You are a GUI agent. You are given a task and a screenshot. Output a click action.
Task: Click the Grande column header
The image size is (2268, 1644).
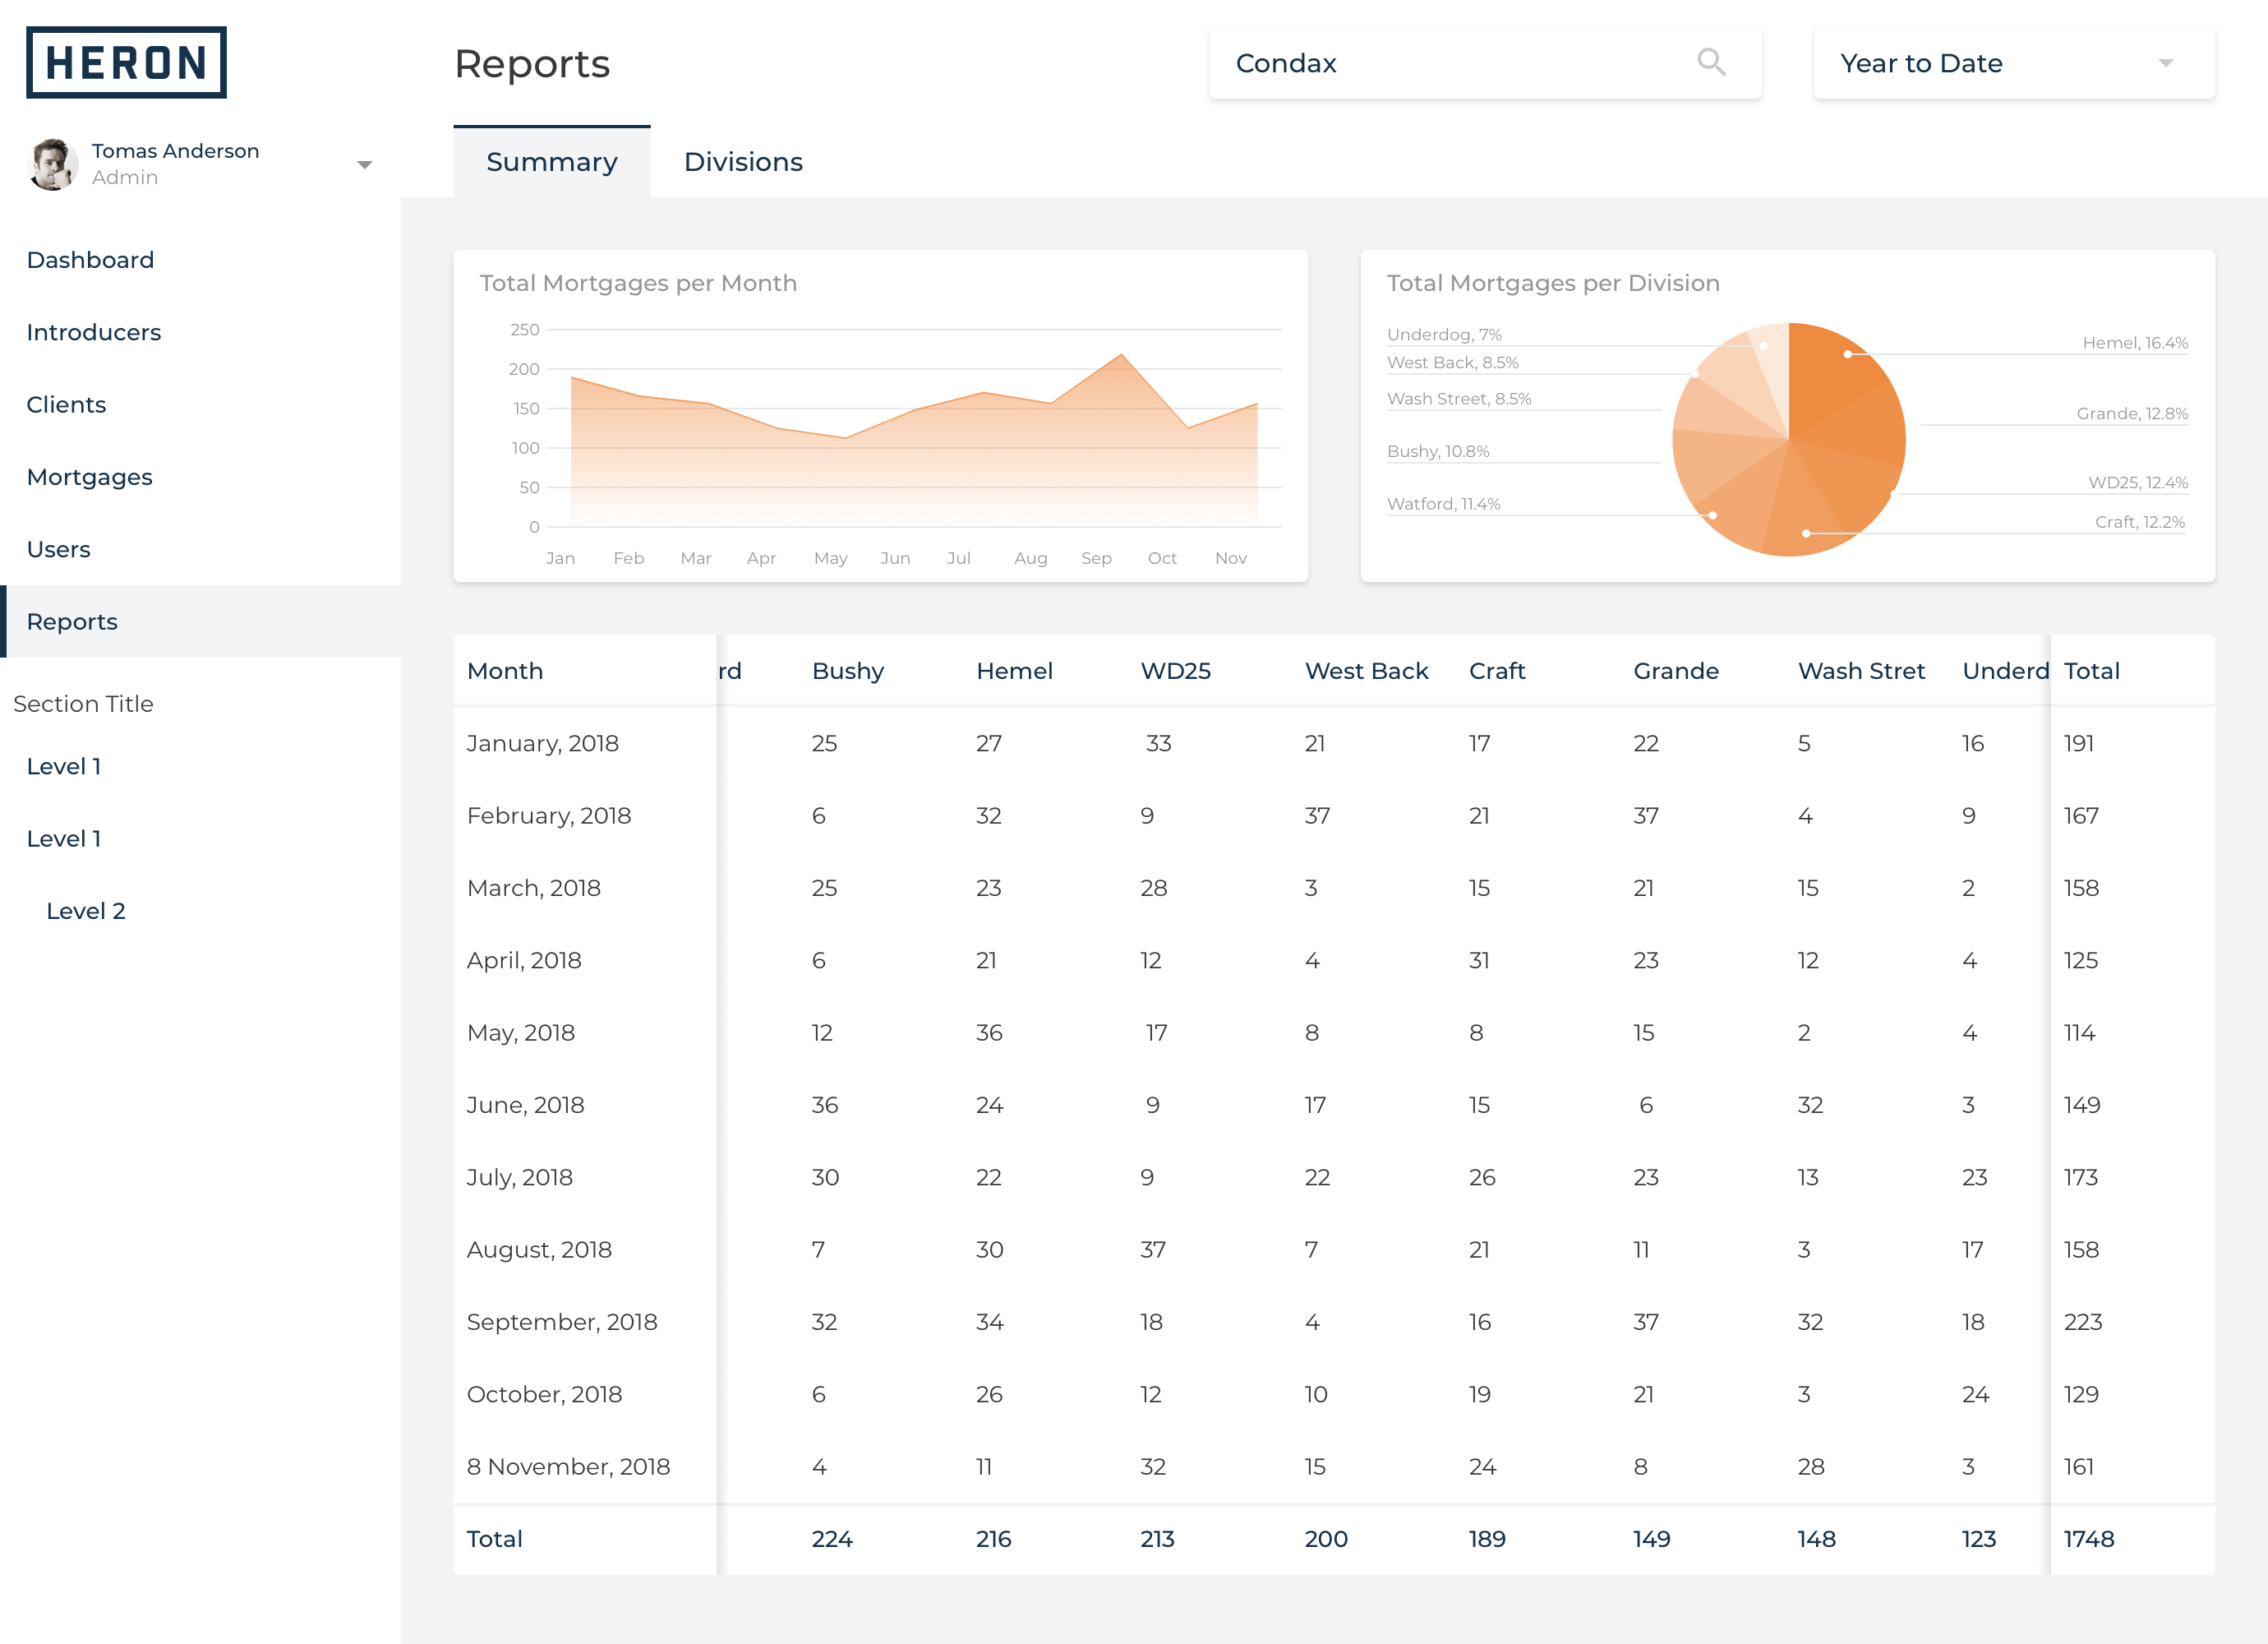click(x=1676, y=671)
